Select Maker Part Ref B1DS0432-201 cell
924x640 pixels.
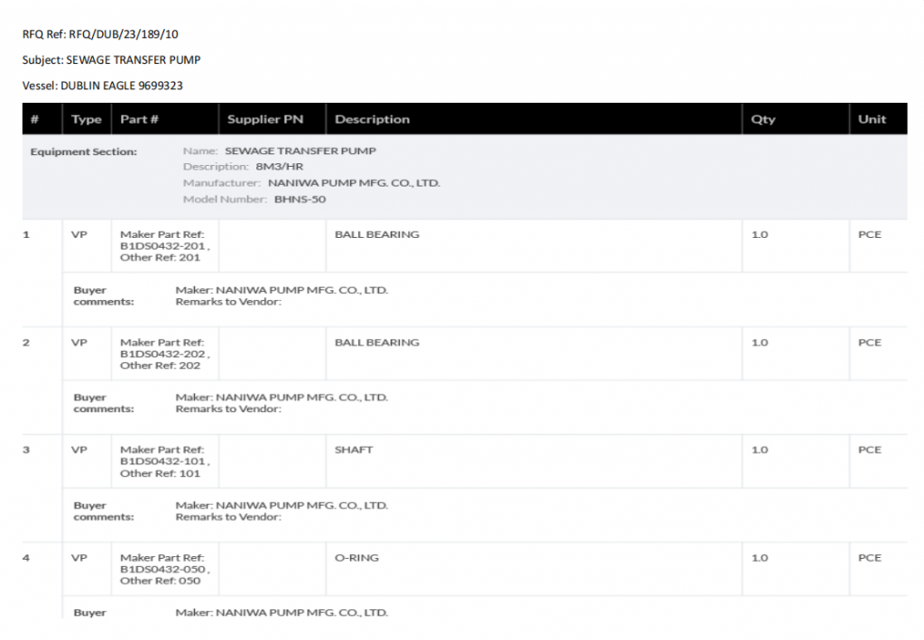(x=164, y=246)
